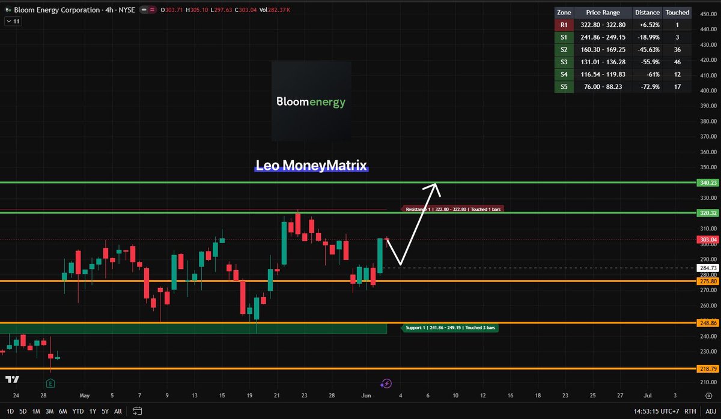The width and height of the screenshot is (721, 419).
Task: Choose the YTD time range
Action: (x=78, y=411)
